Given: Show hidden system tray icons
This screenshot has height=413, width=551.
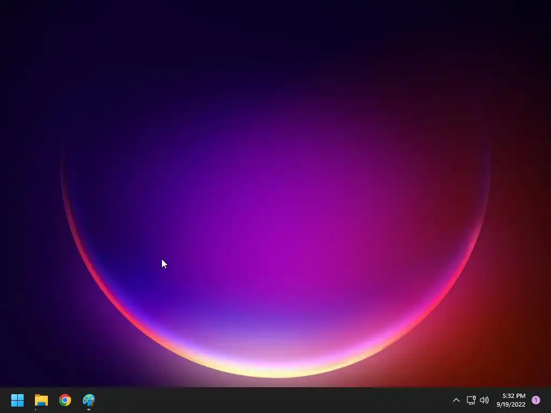Looking at the screenshot, I should 456,400.
